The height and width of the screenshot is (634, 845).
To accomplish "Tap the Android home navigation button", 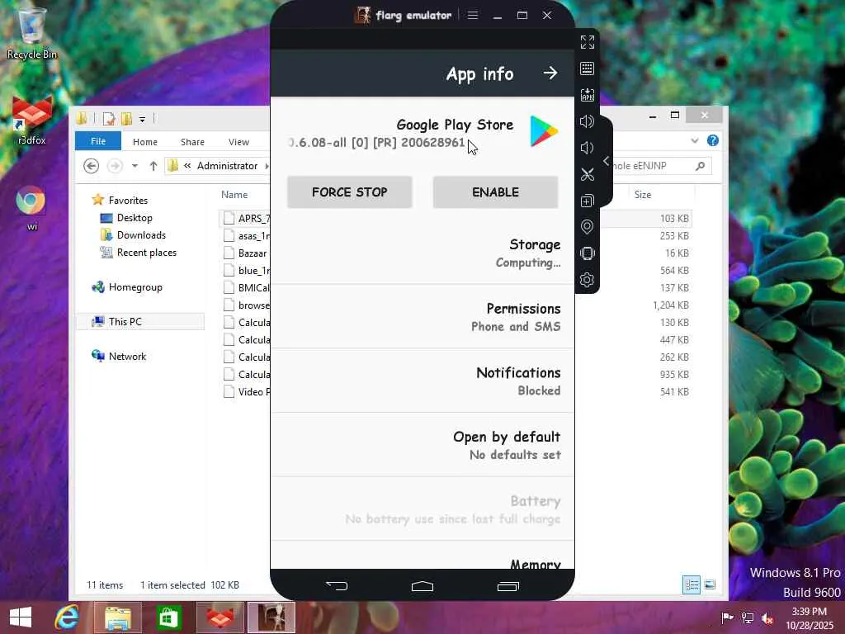I will tap(422, 586).
